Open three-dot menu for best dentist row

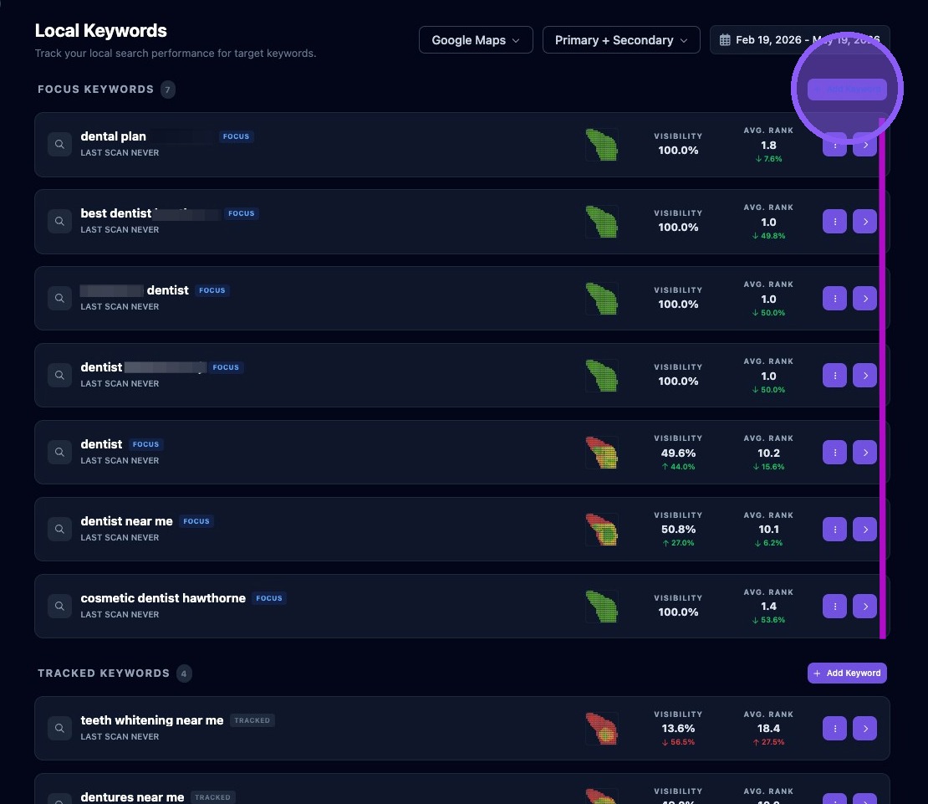click(834, 222)
